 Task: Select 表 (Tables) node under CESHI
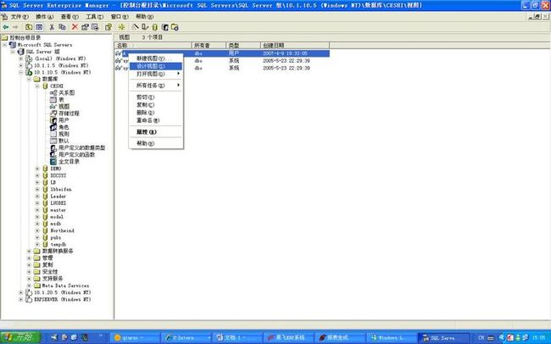tap(61, 100)
